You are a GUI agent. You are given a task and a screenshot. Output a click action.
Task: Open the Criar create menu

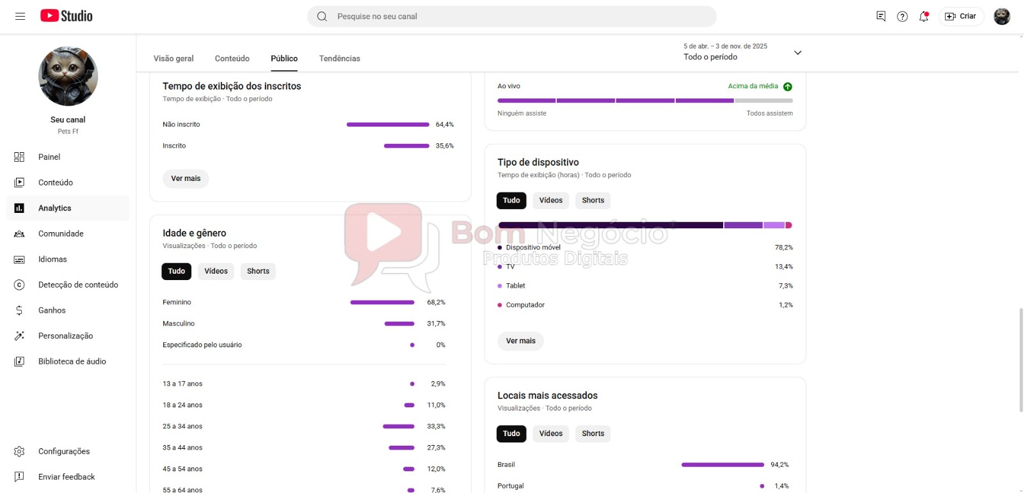[x=961, y=17]
